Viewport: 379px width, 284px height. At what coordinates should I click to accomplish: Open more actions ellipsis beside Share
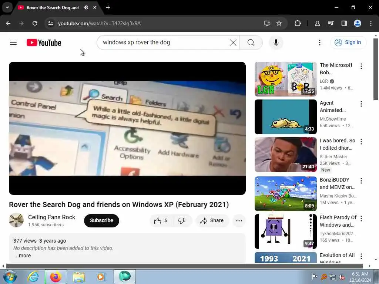pyautogui.click(x=239, y=220)
